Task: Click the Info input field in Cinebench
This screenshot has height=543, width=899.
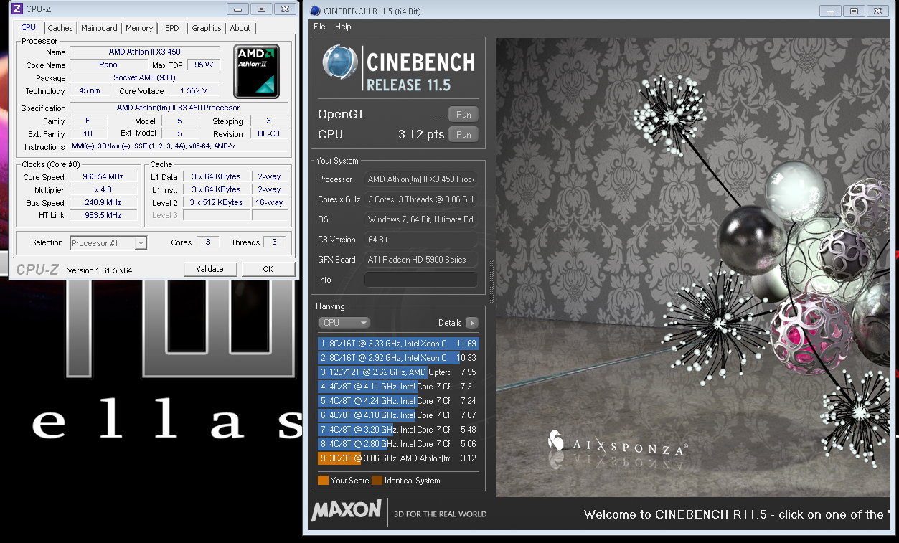Action: coord(421,280)
